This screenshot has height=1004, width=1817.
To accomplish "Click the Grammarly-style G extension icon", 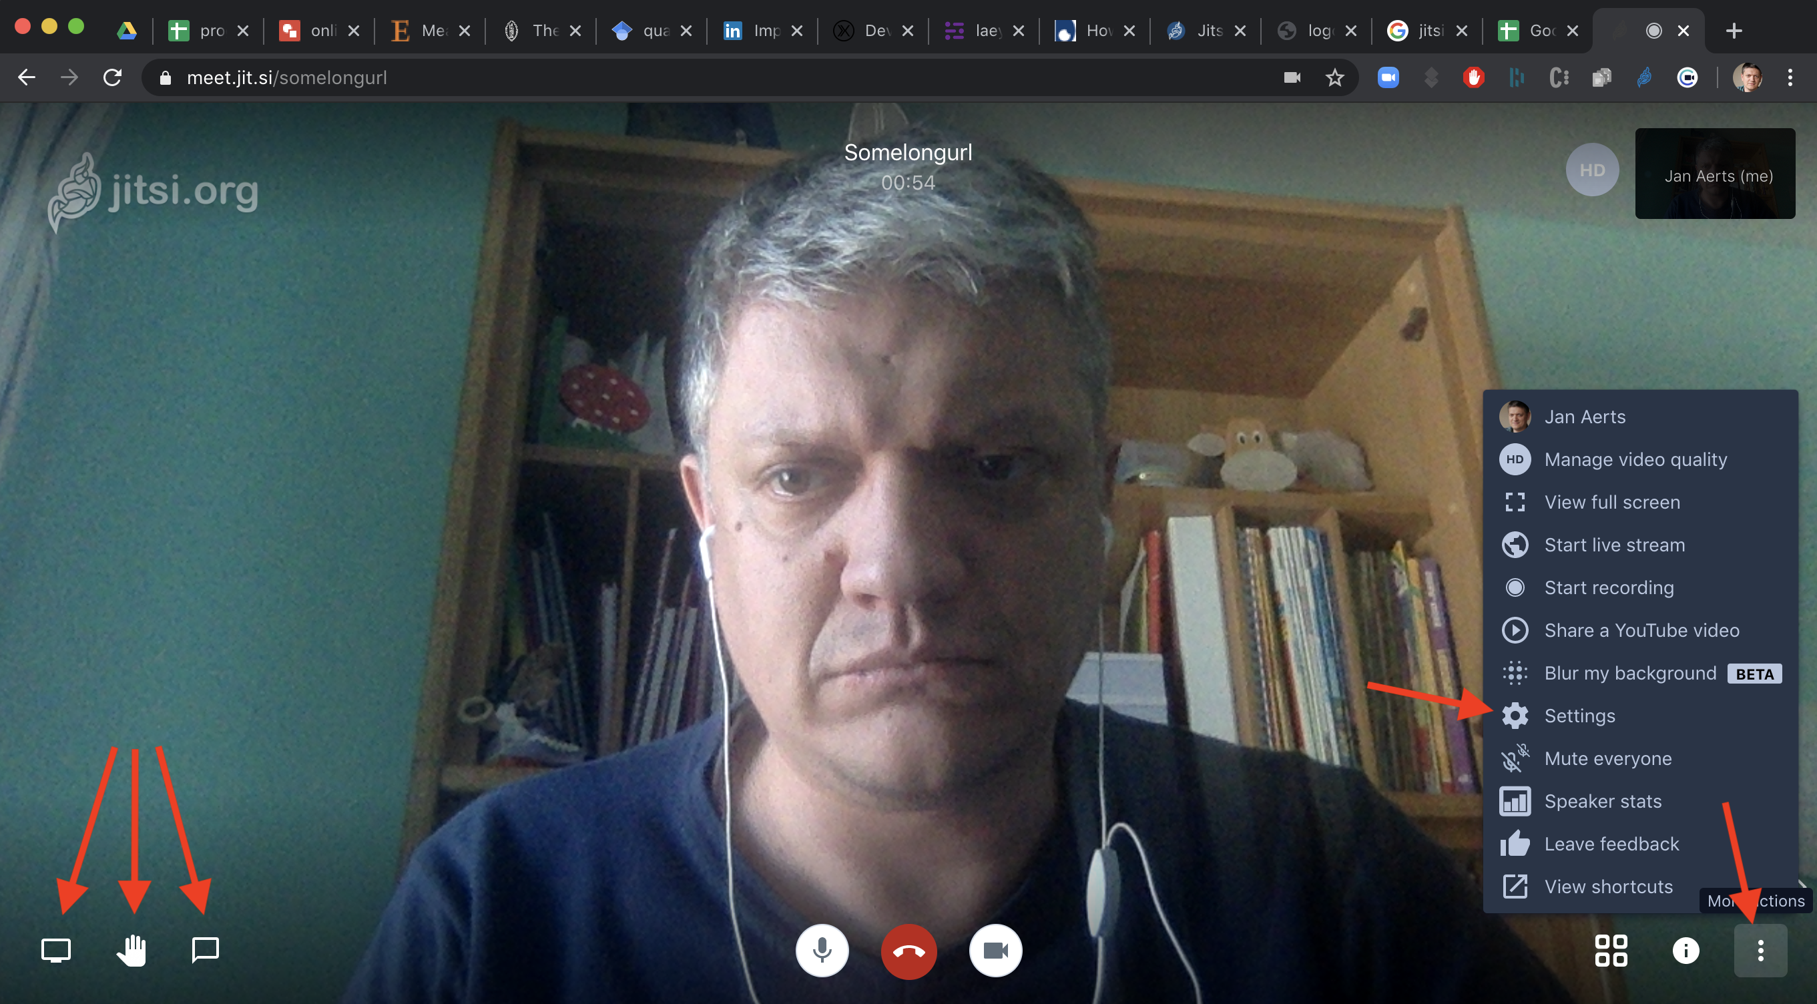I will [1688, 77].
